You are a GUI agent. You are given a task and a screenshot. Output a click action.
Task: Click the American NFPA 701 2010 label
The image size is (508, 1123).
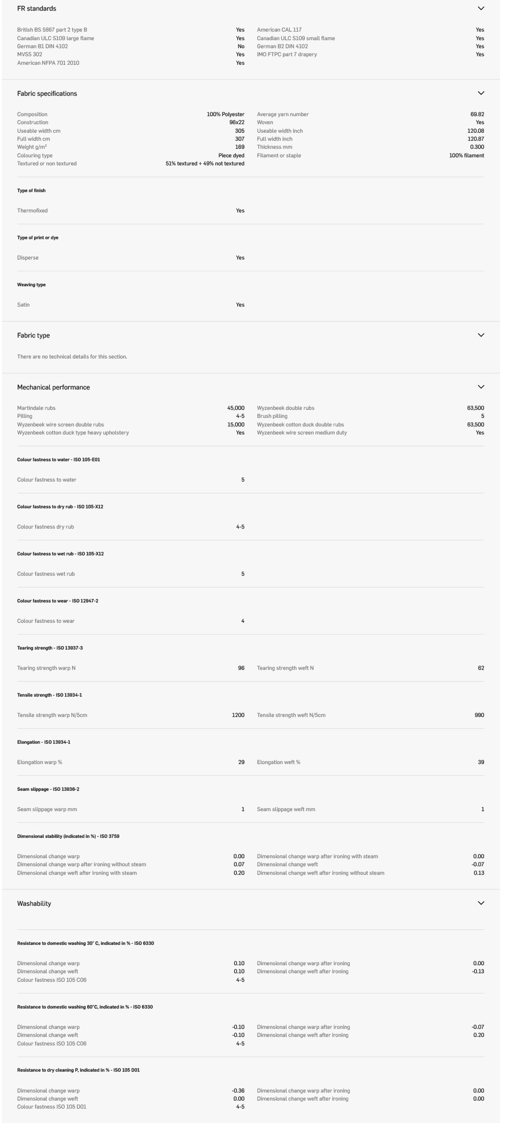(x=48, y=63)
